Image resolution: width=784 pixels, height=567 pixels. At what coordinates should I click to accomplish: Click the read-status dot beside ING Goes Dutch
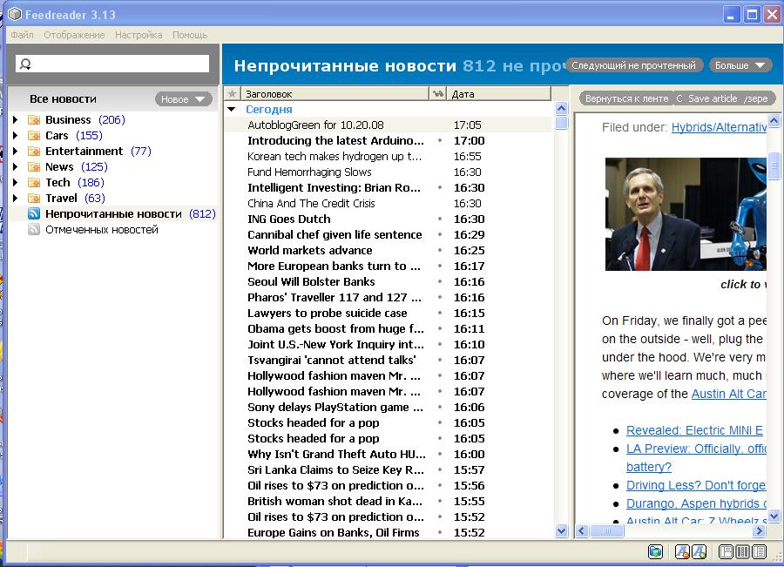click(440, 219)
